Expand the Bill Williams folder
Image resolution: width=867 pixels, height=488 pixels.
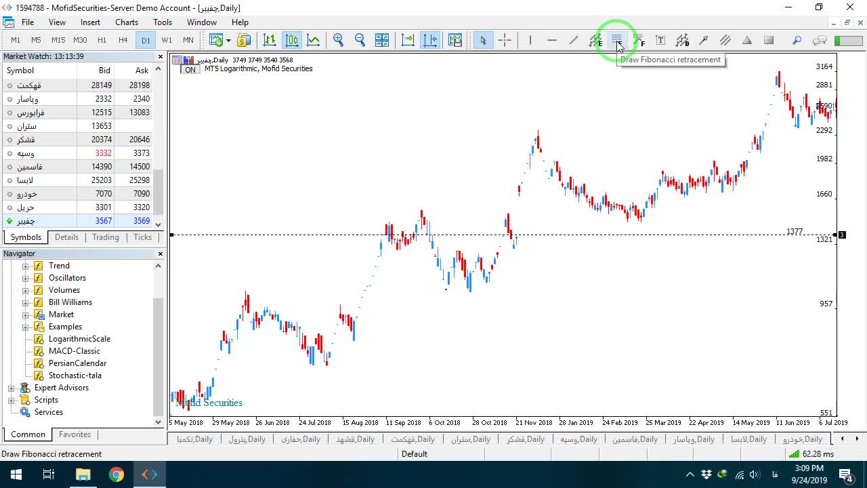click(26, 302)
